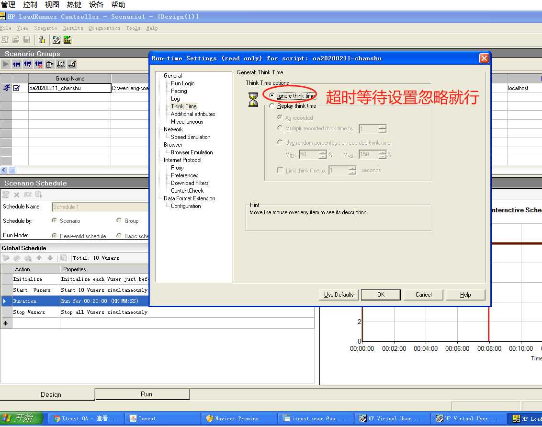This screenshot has height=427, width=542.
Task: Select Ignore think time radio button
Action: click(271, 95)
